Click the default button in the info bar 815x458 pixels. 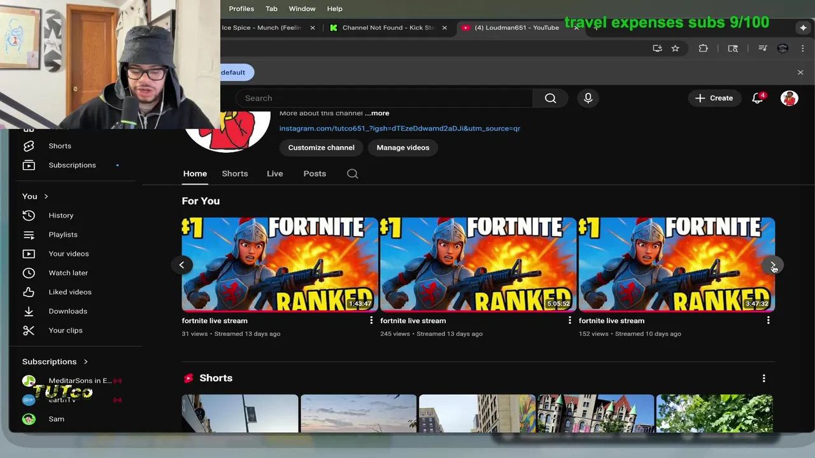click(x=236, y=73)
